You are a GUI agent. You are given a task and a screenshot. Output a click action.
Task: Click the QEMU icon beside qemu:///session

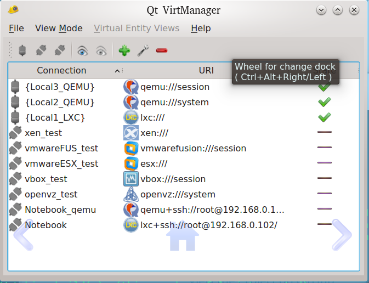point(131,87)
